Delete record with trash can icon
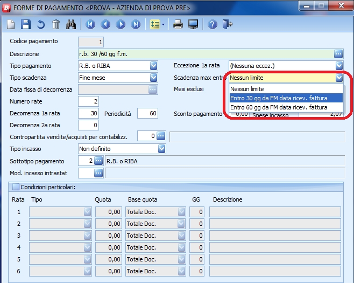The image size is (354, 283). click(x=56, y=24)
